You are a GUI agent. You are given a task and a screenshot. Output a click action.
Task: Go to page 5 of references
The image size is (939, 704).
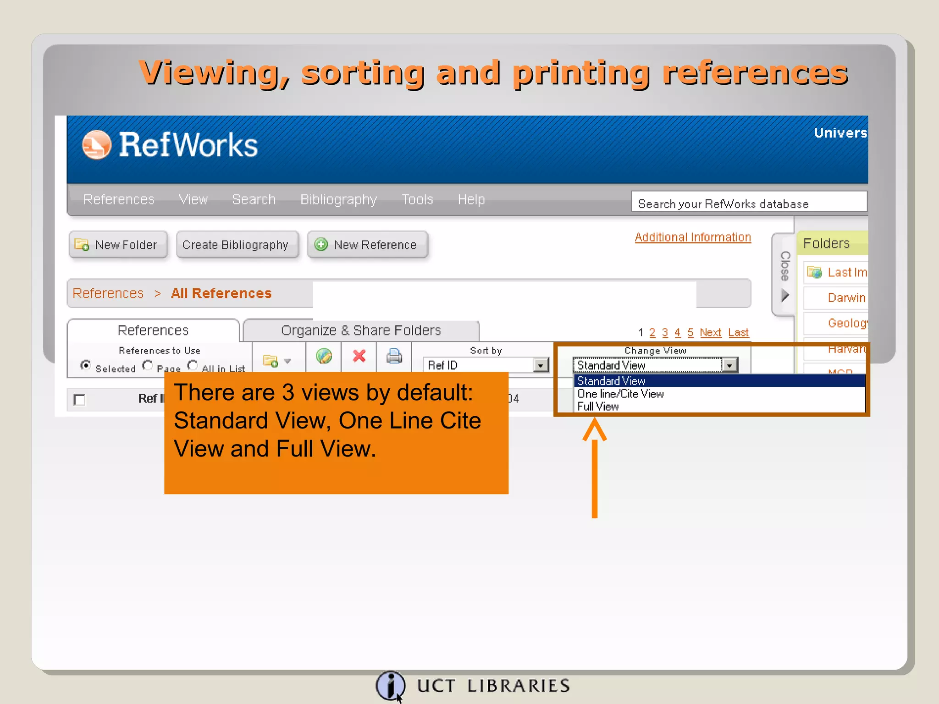click(690, 332)
